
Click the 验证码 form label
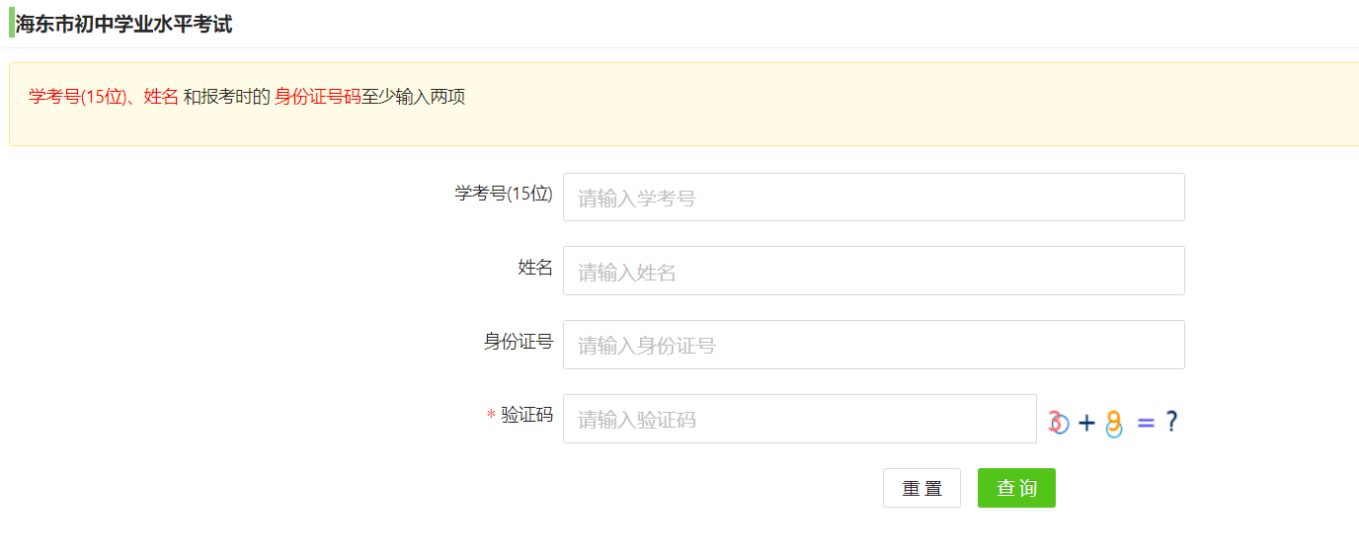526,415
